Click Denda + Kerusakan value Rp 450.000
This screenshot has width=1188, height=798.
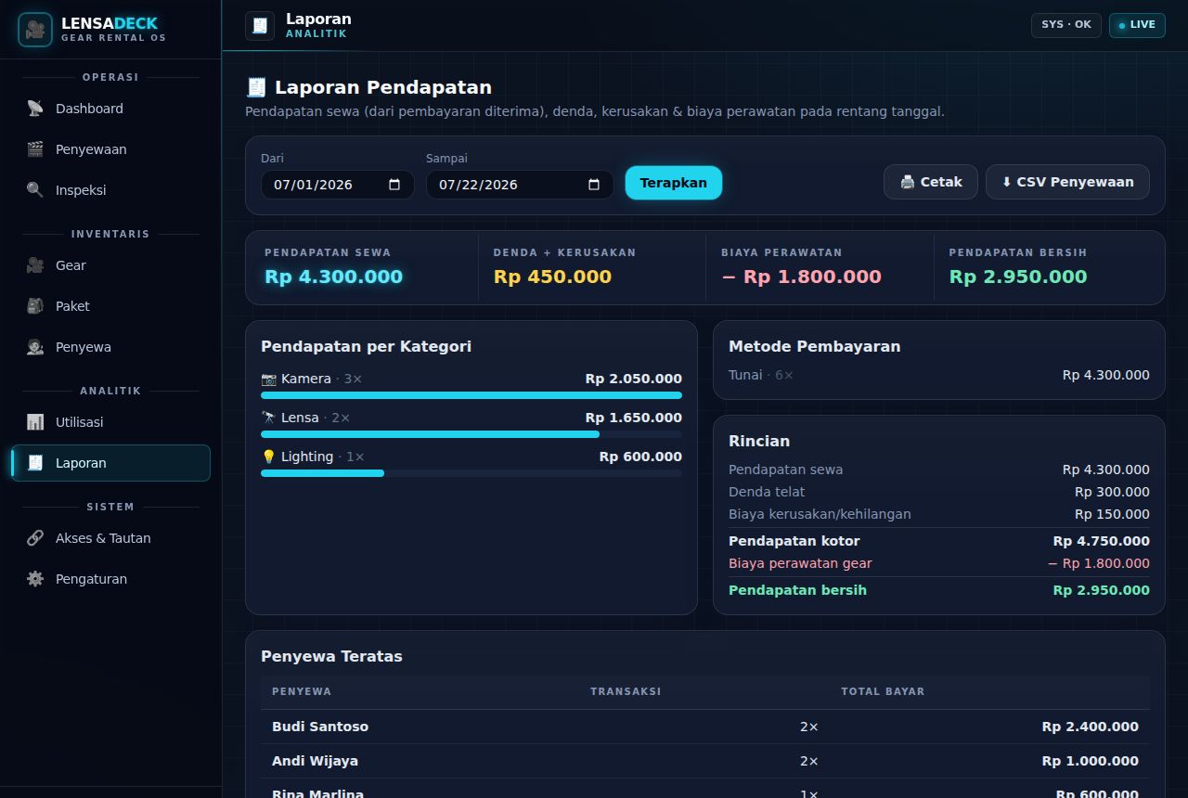point(552,277)
